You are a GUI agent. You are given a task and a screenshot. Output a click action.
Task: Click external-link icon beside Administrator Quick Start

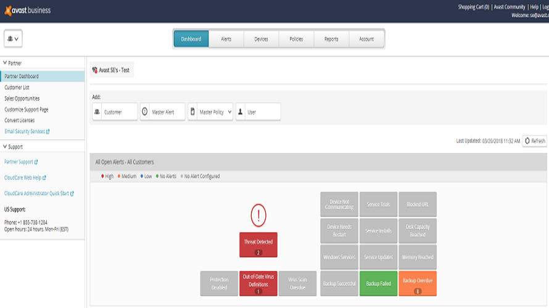[72, 193]
